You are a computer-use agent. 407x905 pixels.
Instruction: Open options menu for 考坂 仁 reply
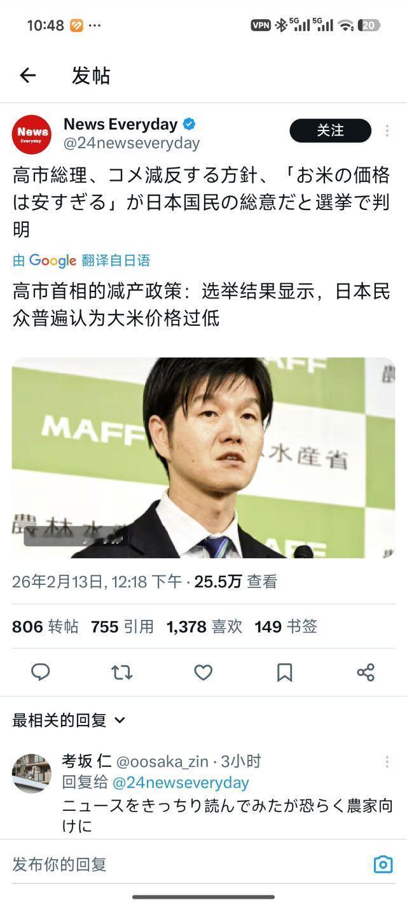[387, 762]
